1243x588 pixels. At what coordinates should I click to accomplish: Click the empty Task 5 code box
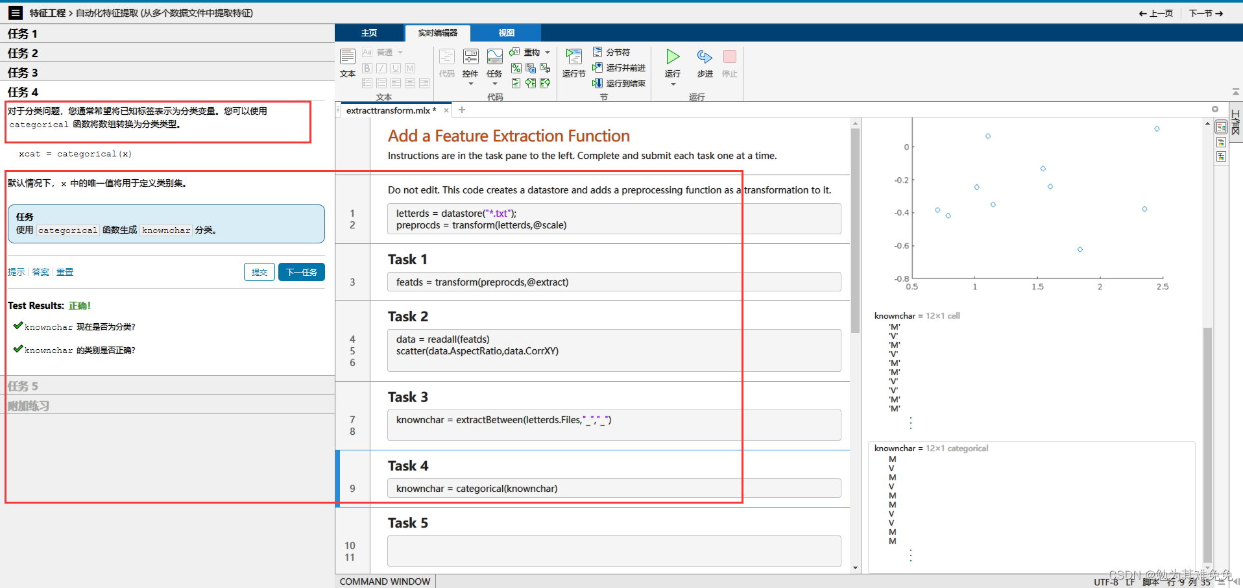tap(614, 551)
